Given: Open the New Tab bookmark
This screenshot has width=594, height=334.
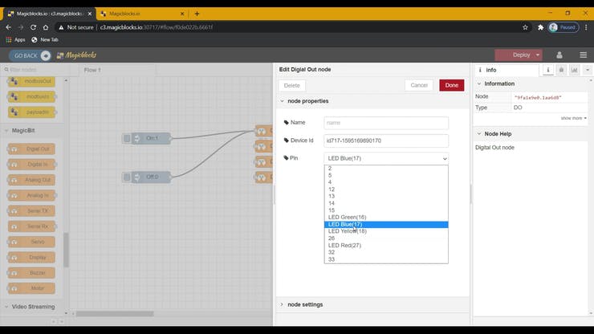Looking at the screenshot, I should pos(45,39).
